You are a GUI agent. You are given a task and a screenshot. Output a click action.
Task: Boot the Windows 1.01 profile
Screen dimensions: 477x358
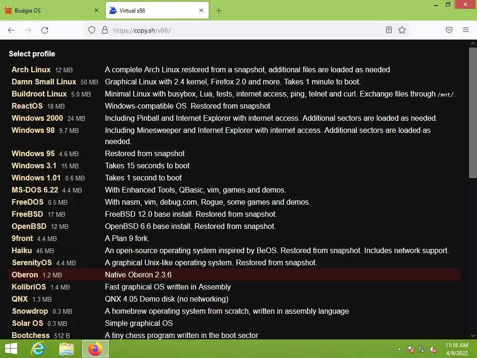[36, 178]
